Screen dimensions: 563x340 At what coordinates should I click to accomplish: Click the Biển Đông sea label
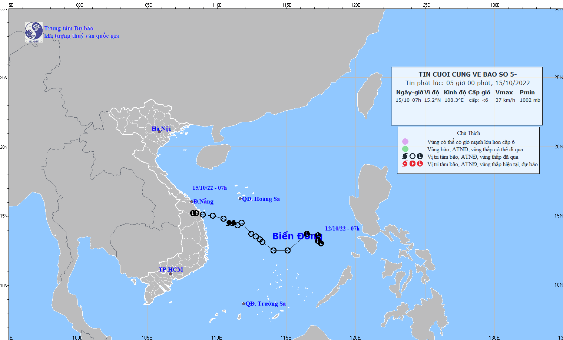[297, 236]
